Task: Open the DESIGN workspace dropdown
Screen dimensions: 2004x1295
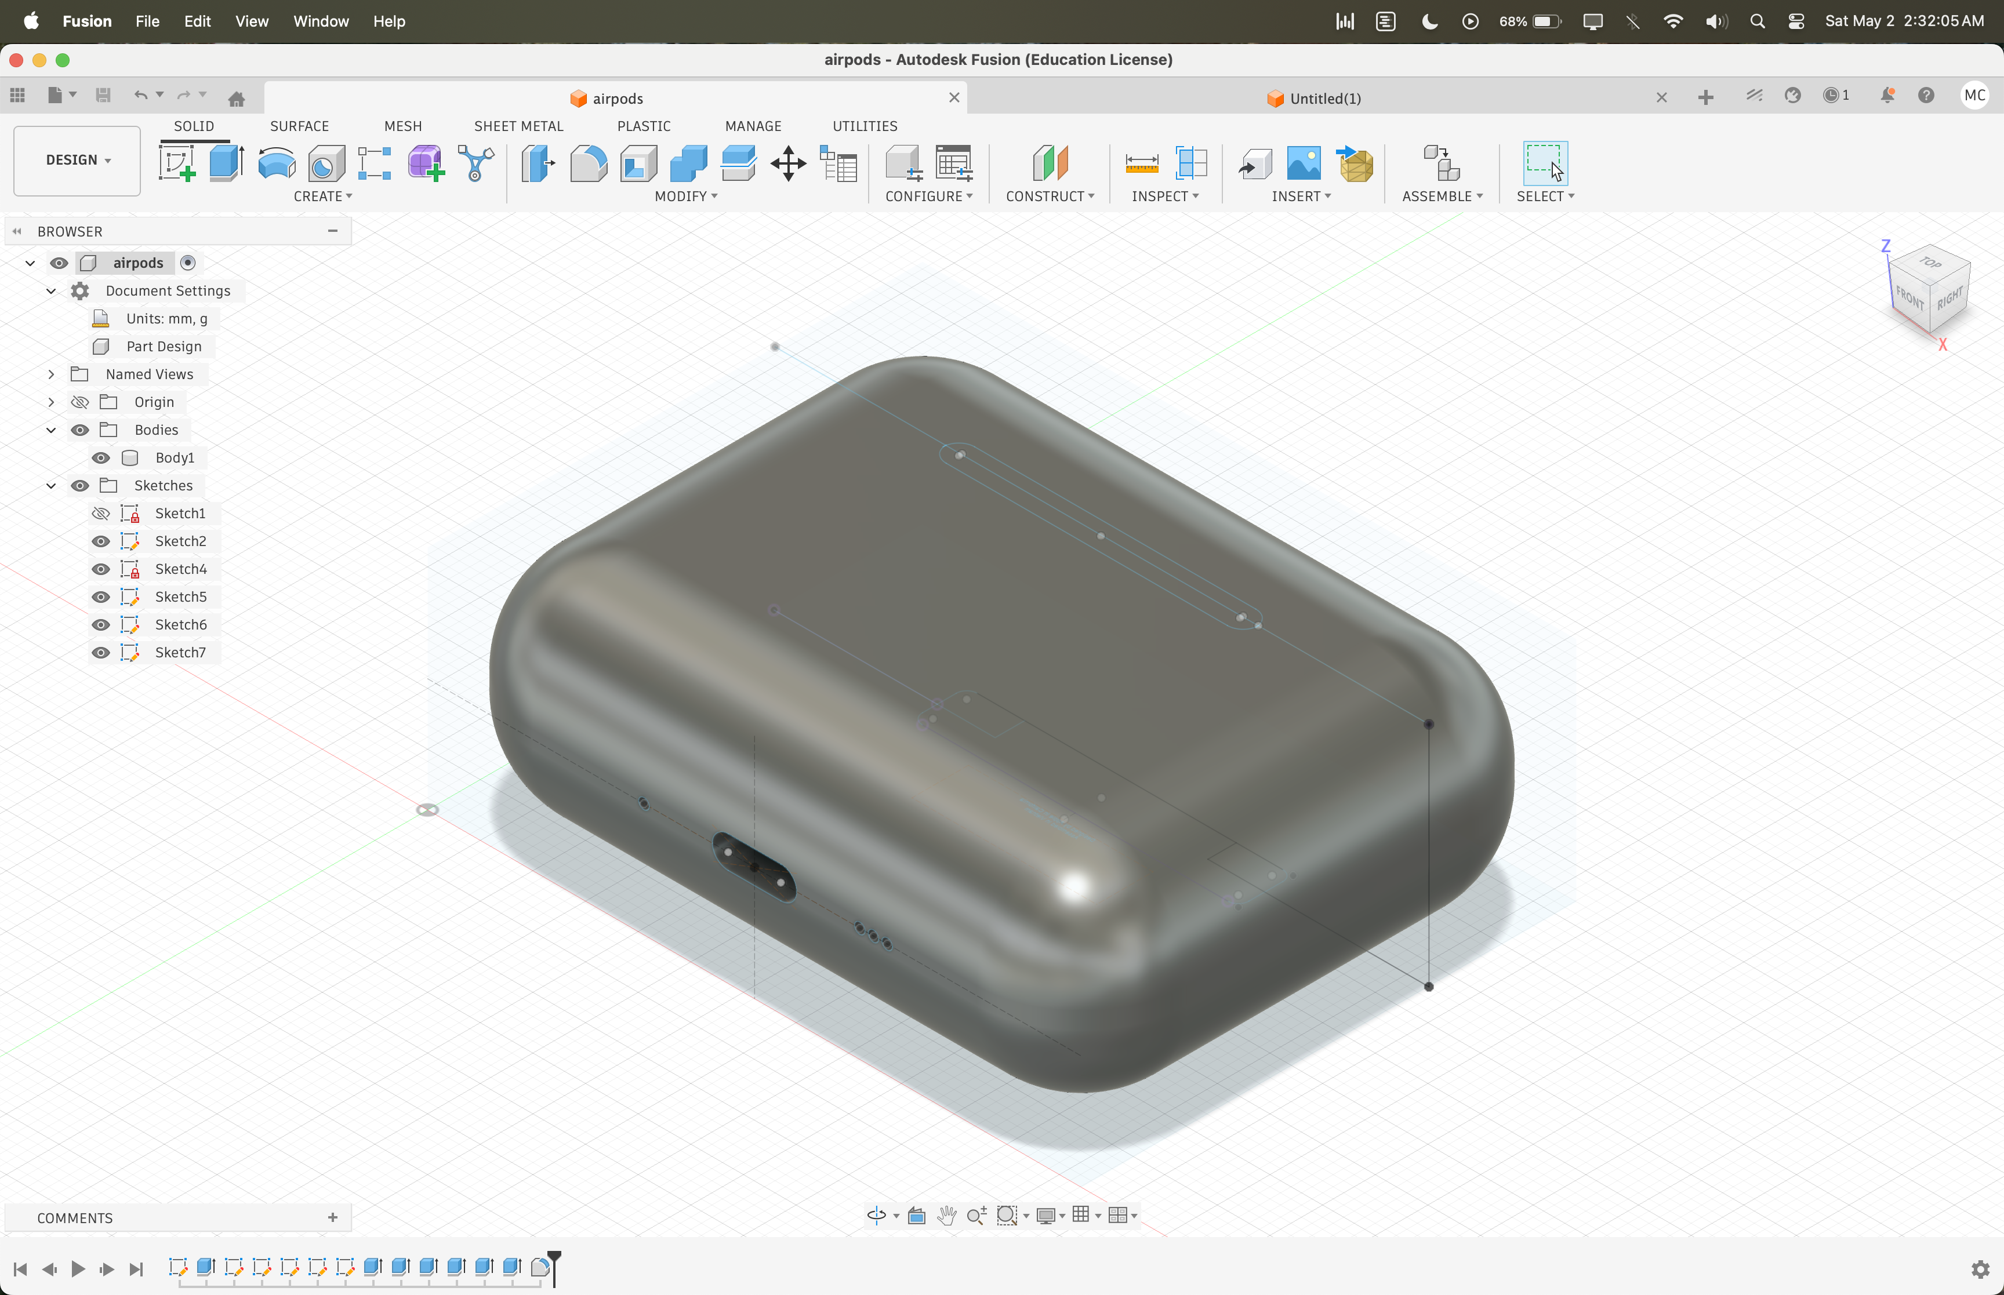Action: 77,161
